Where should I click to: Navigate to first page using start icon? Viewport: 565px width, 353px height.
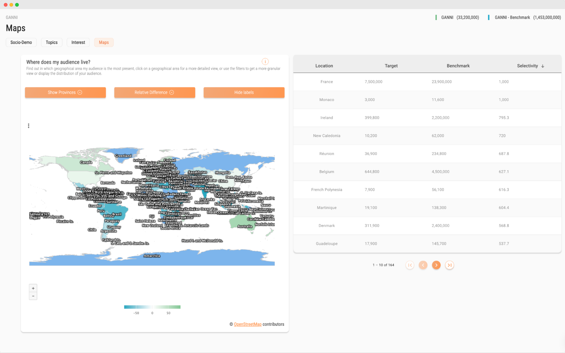(410, 265)
